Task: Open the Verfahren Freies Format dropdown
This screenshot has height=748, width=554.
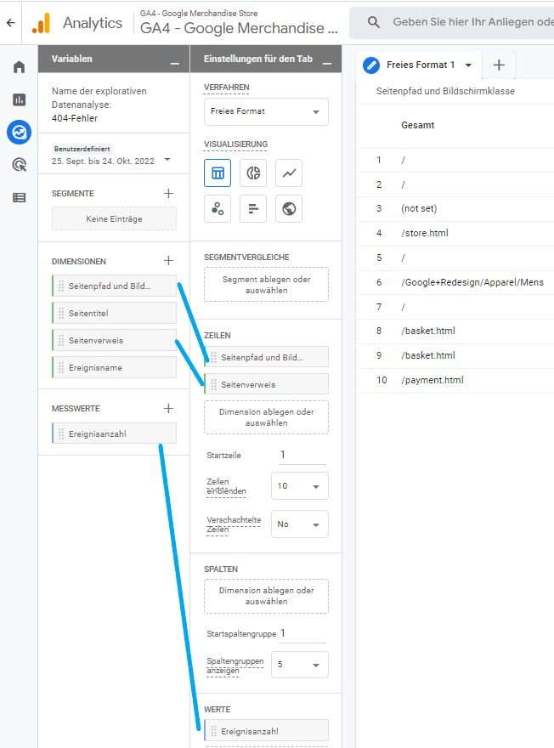Action: click(266, 111)
